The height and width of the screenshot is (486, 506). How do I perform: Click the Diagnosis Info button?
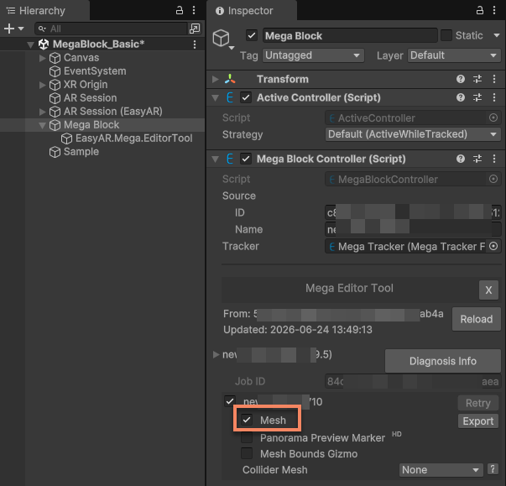(x=443, y=361)
